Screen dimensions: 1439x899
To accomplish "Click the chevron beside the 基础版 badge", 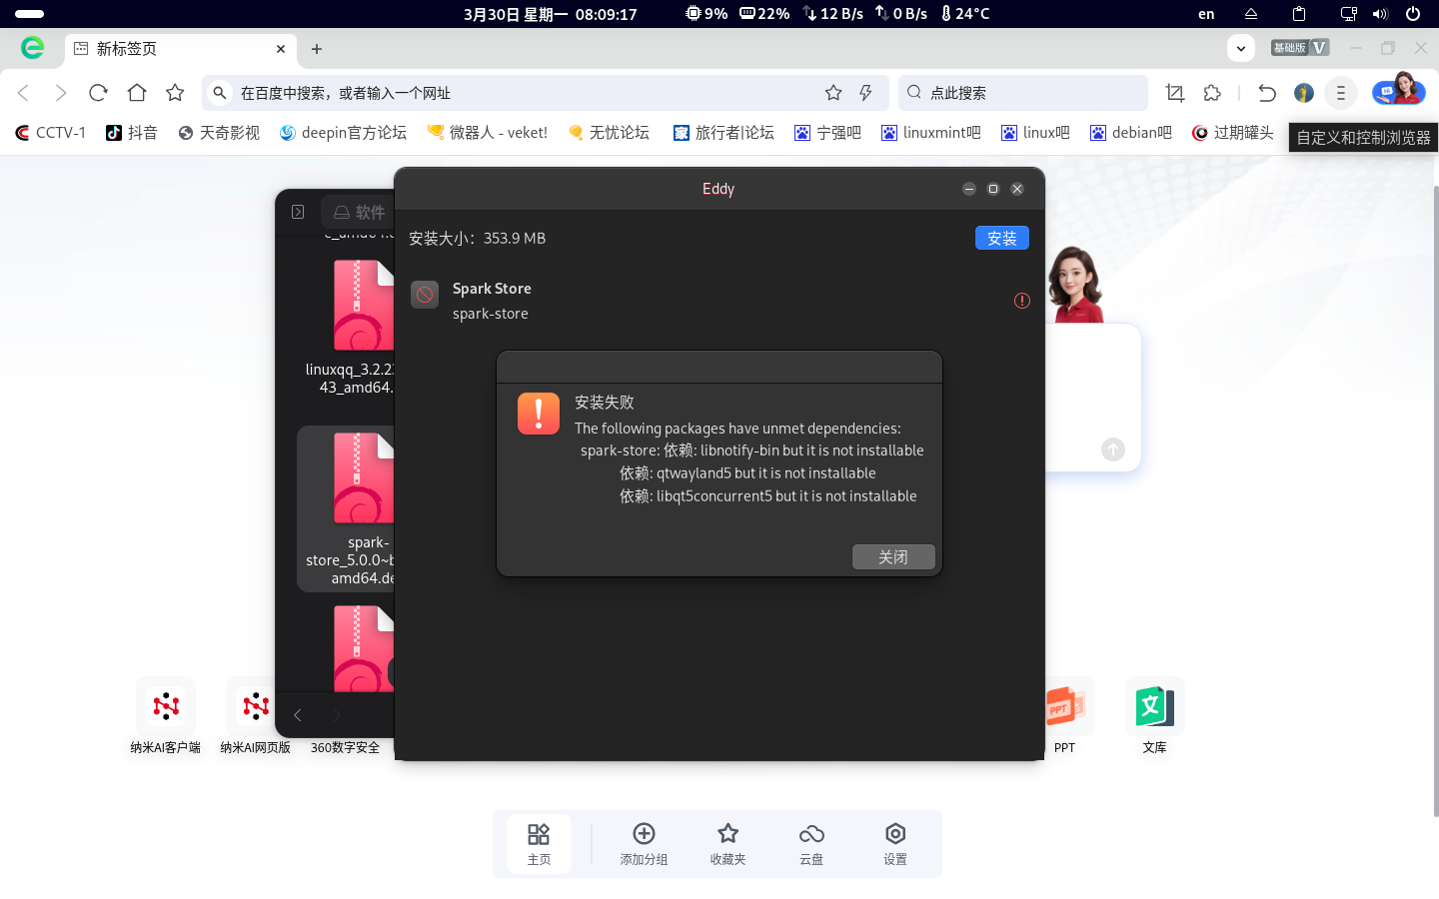I will point(1241,48).
